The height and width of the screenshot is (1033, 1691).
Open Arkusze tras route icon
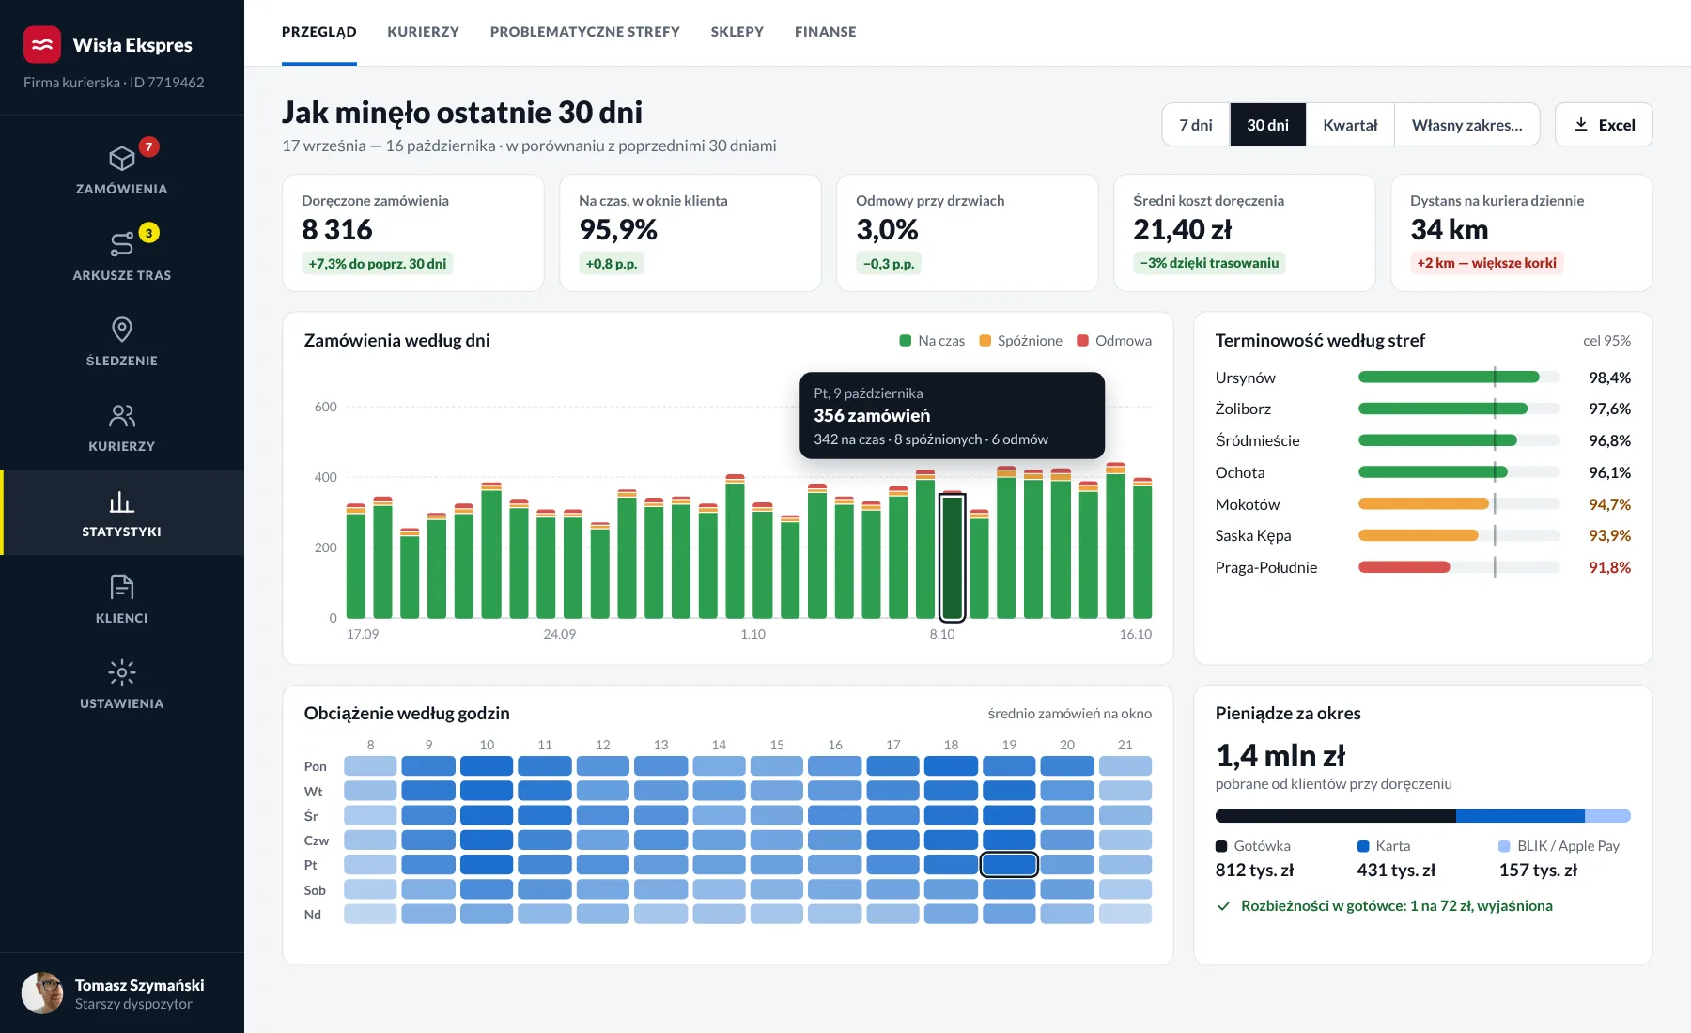pyautogui.click(x=122, y=244)
